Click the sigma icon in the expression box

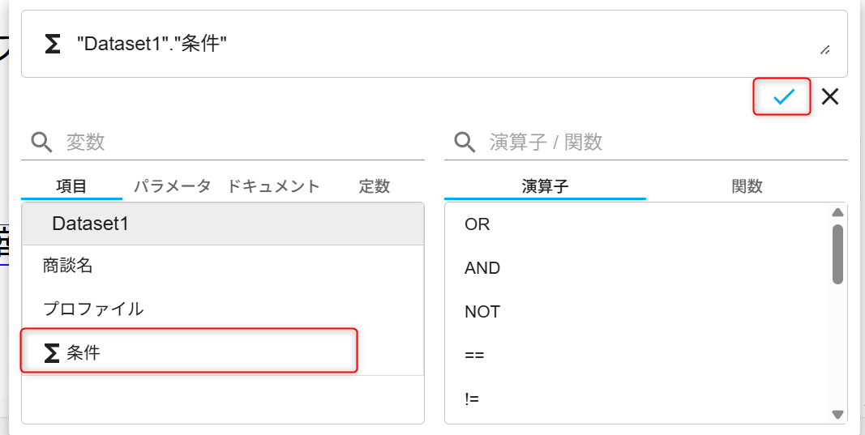click(52, 44)
